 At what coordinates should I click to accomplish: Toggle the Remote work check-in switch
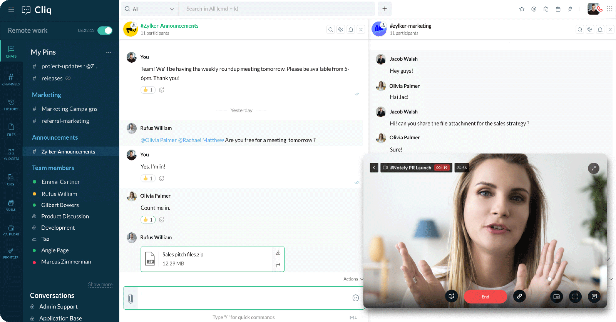[105, 30]
